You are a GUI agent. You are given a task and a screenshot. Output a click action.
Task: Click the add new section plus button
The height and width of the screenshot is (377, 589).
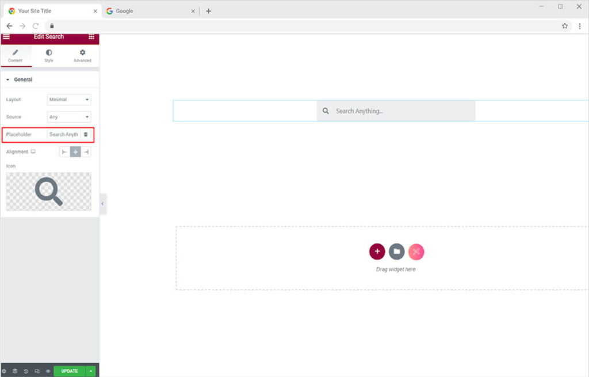click(x=377, y=252)
